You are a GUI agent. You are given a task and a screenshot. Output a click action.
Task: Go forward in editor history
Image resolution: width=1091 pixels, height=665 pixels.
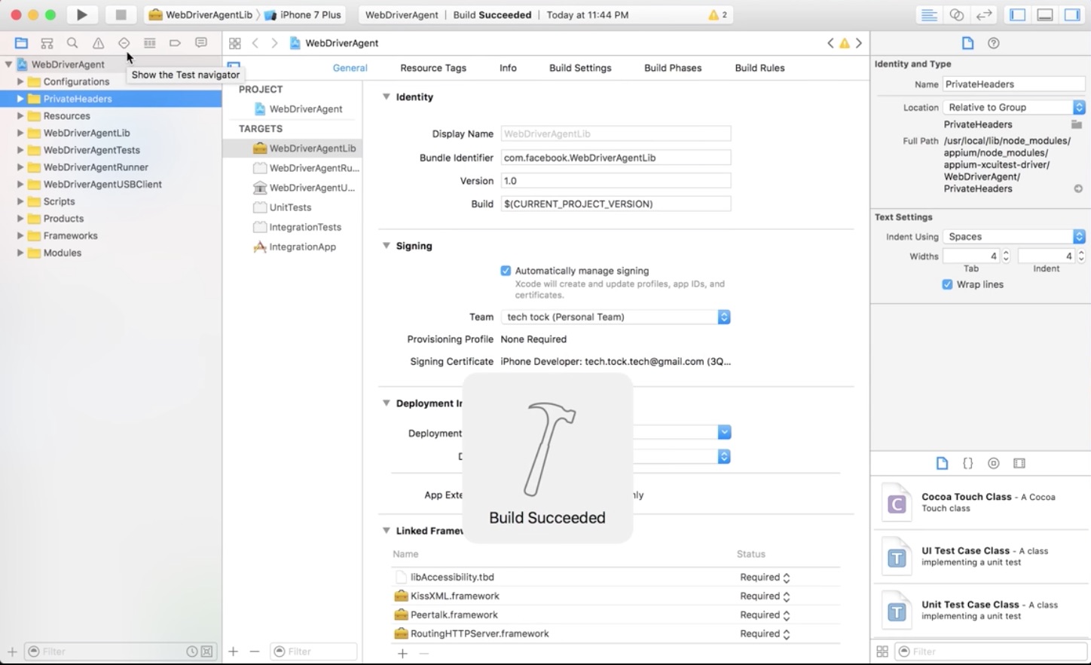[x=274, y=43]
